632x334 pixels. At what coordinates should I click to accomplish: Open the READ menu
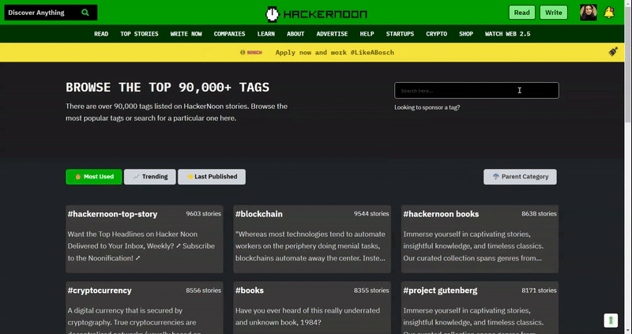(101, 34)
